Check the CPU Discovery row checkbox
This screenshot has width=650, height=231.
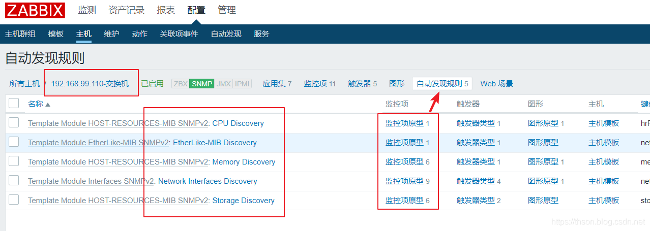14,122
